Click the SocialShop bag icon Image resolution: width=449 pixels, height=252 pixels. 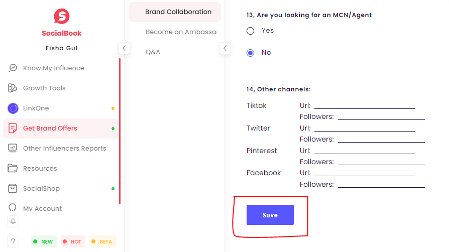tap(13, 189)
